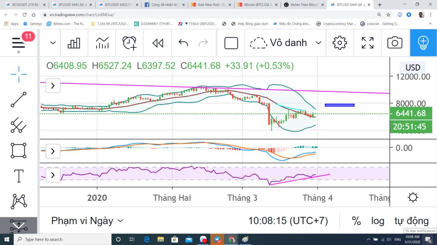
Task: Open the Indicators menu icon
Action: point(102,43)
